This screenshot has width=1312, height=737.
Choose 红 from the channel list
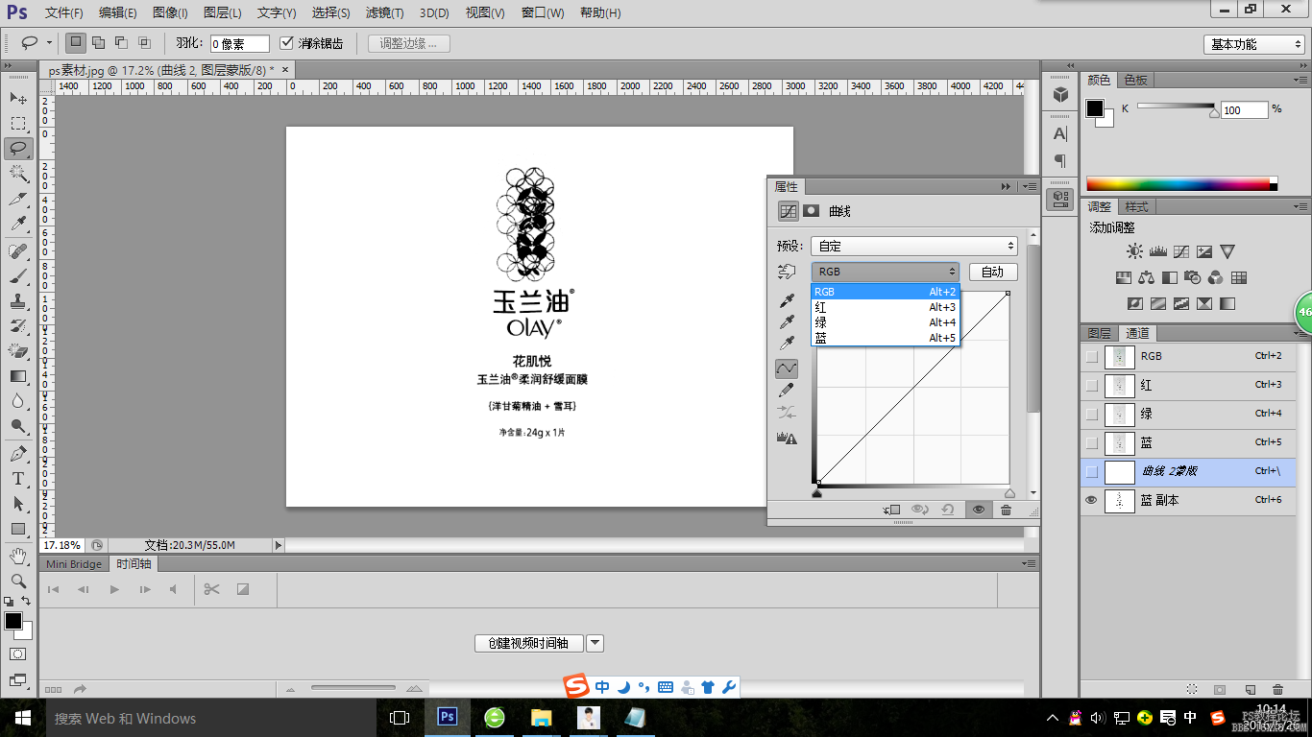pos(886,307)
